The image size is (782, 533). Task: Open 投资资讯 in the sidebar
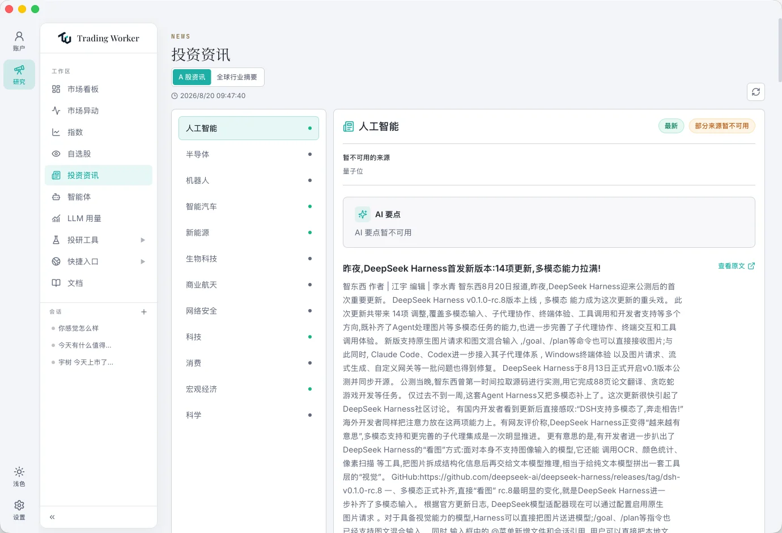click(x=99, y=175)
